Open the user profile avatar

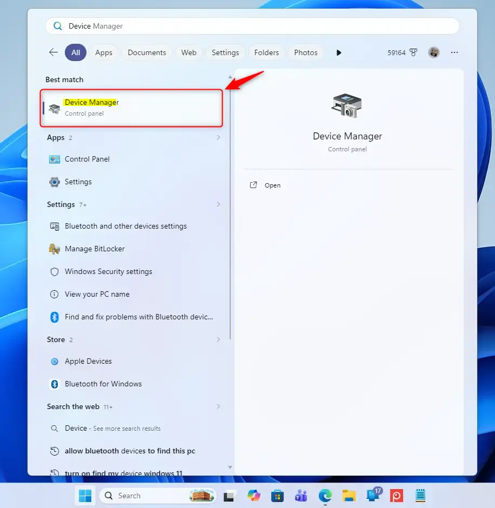[x=433, y=52]
